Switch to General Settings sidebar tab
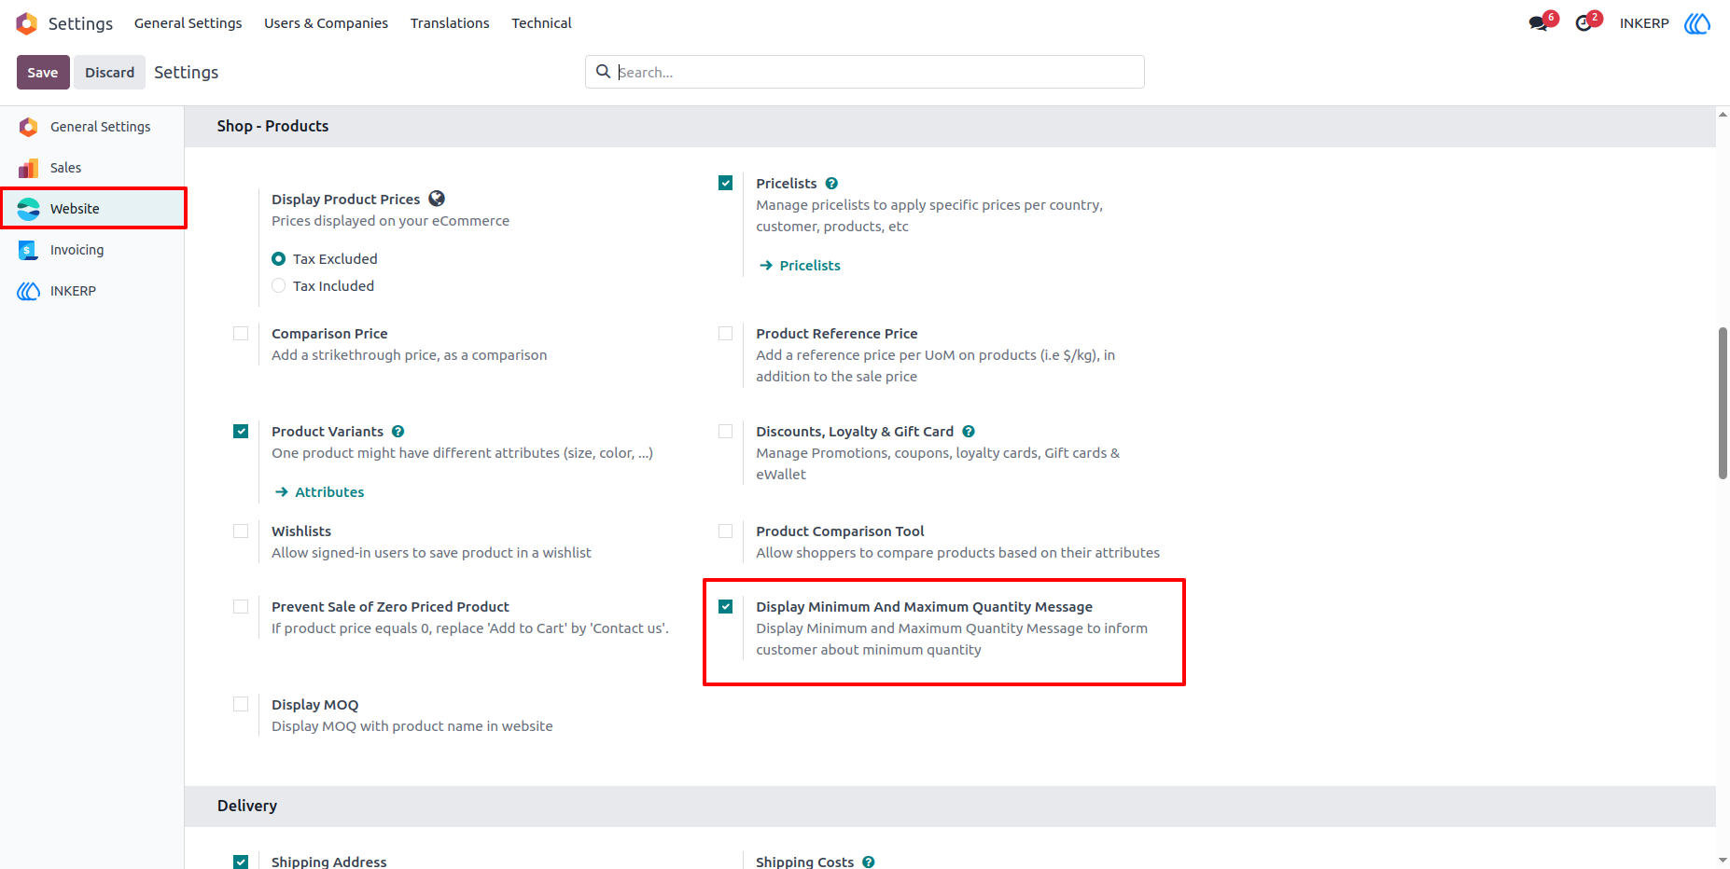The height and width of the screenshot is (869, 1730). tap(92, 127)
